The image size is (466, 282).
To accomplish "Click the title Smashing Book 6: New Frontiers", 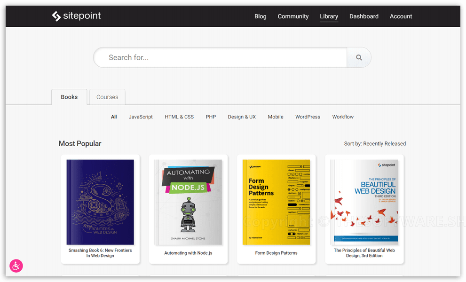I will pos(100,253).
